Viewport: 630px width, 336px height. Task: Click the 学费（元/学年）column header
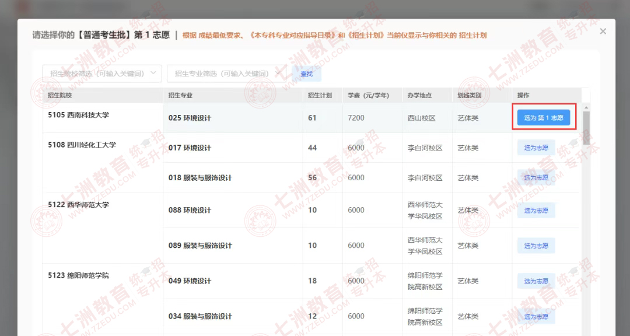coord(369,95)
